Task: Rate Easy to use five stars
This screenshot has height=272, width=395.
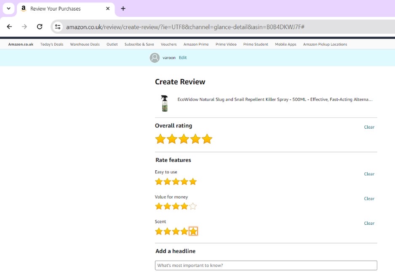Action: [193, 182]
